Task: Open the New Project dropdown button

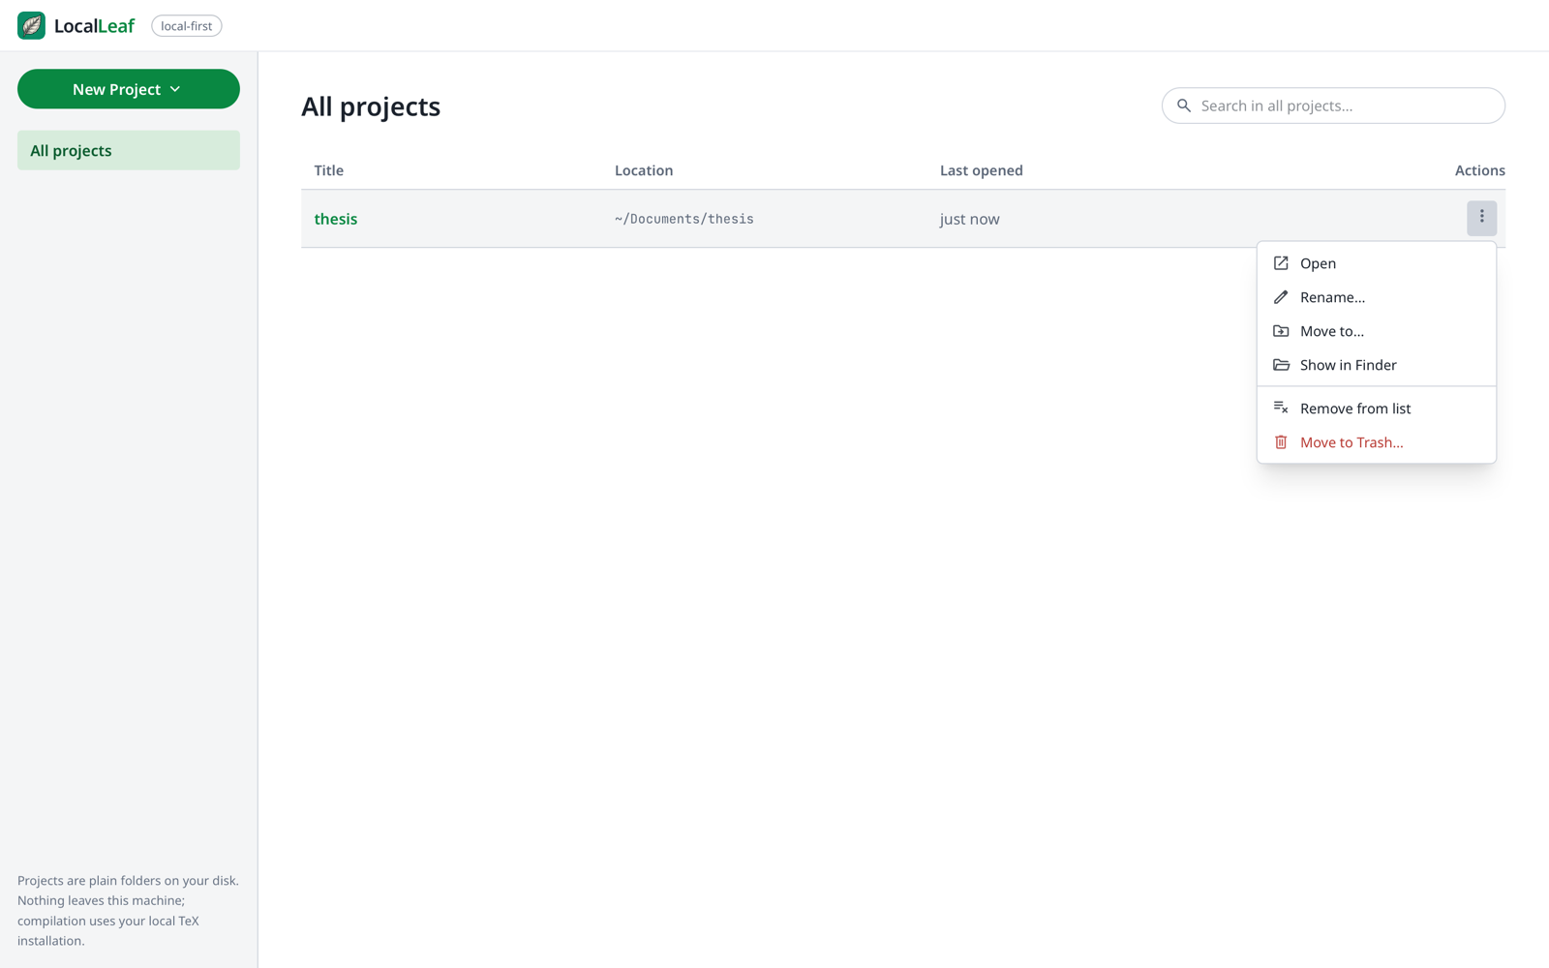Action: pyautogui.click(x=129, y=89)
